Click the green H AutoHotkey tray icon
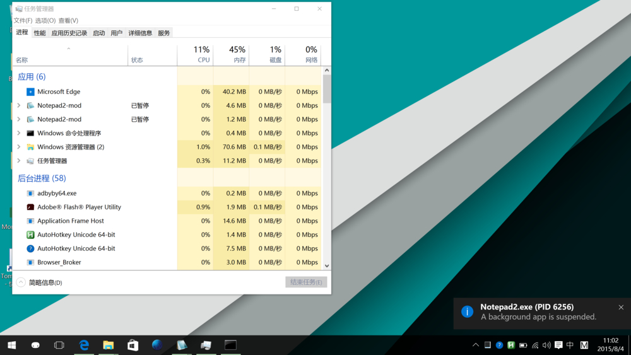The width and height of the screenshot is (631, 355). pos(511,345)
